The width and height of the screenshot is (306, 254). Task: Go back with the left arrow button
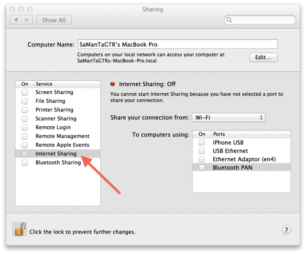[x=16, y=20]
